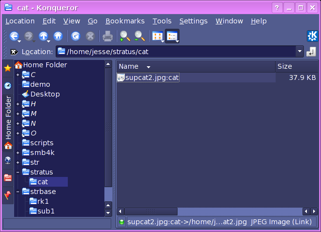The image size is (321, 232).
Task: Open Services sidebar tab (red flag icon)
Action: pos(8,195)
